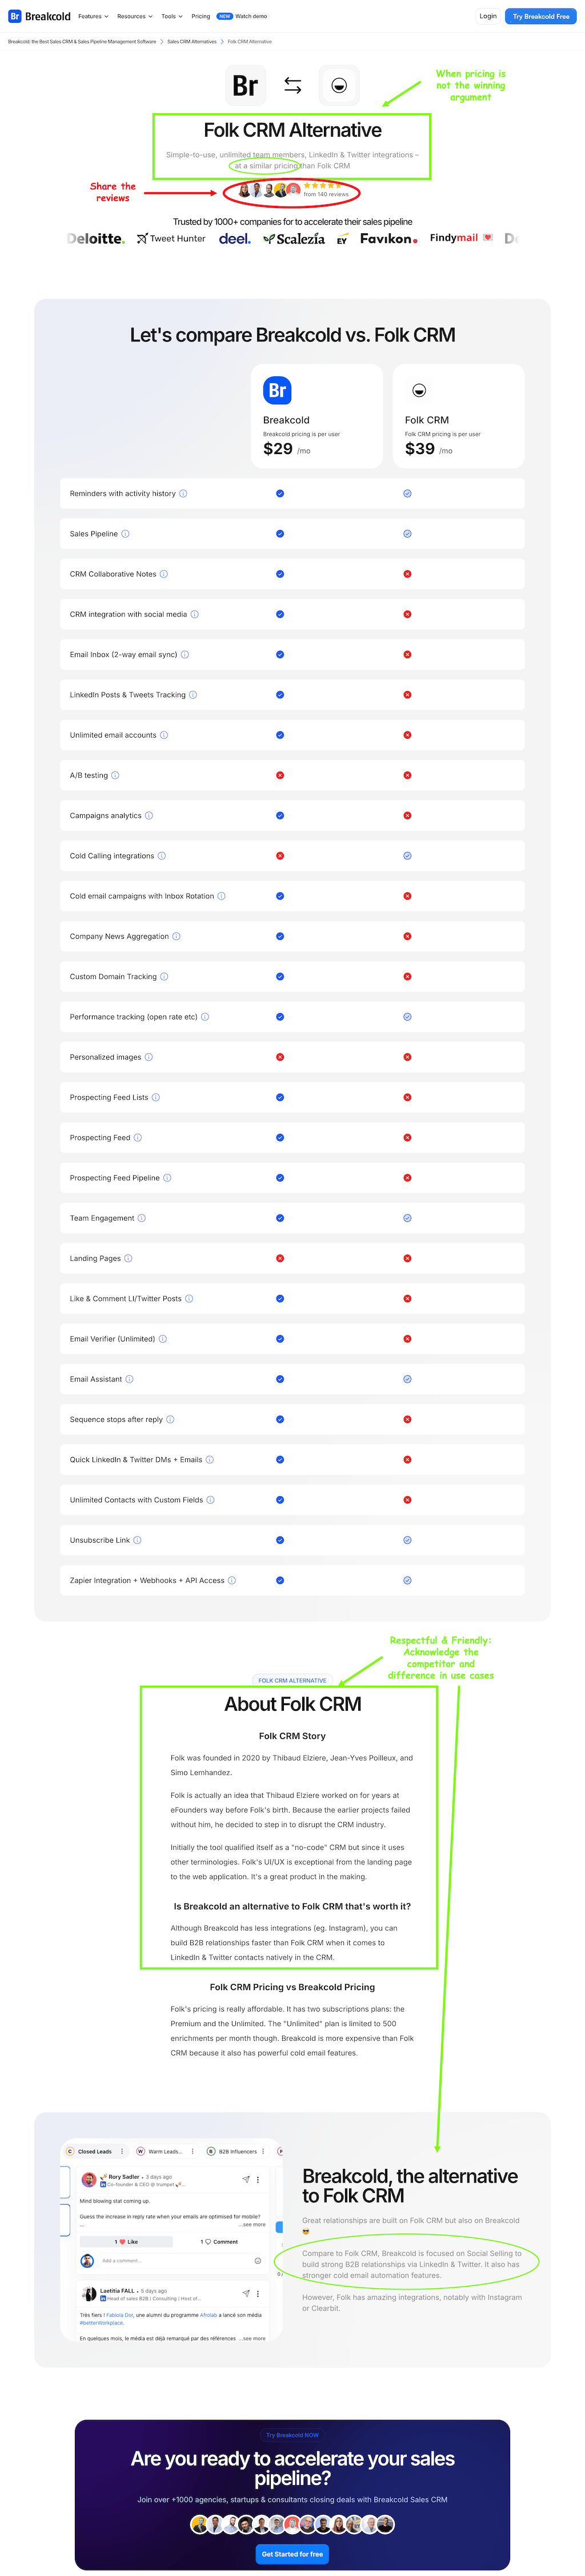Screen dimensions: 585x2576
Task: Open the Resources dropdown in navigation
Action: (x=135, y=16)
